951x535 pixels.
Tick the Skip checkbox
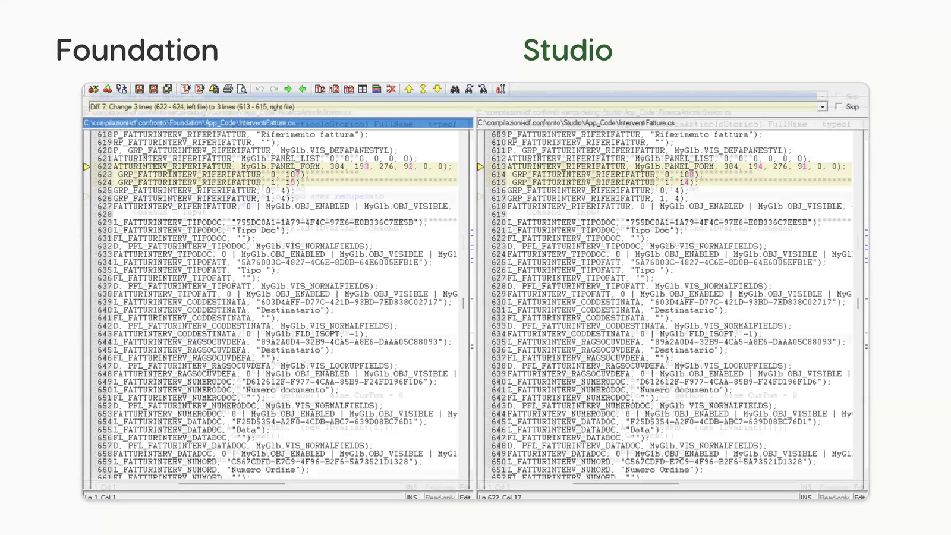pos(839,106)
